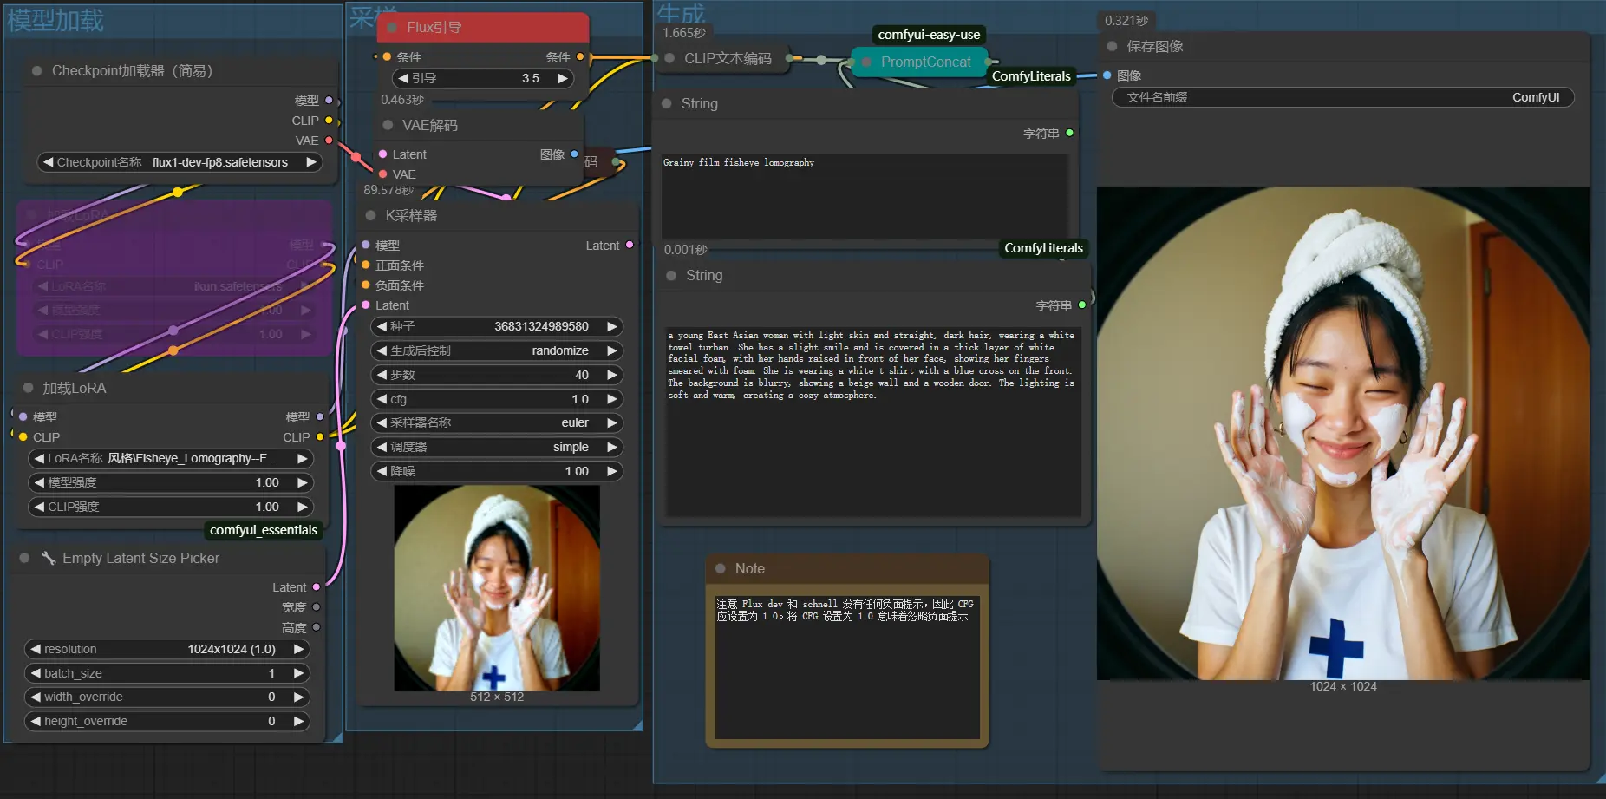Click the VAE解码 node collapse dot
Viewport: 1606px width, 799px height.
pos(388,125)
